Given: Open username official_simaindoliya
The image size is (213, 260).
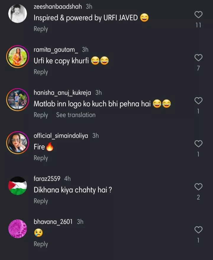Looking at the screenshot, I should click(61, 136).
